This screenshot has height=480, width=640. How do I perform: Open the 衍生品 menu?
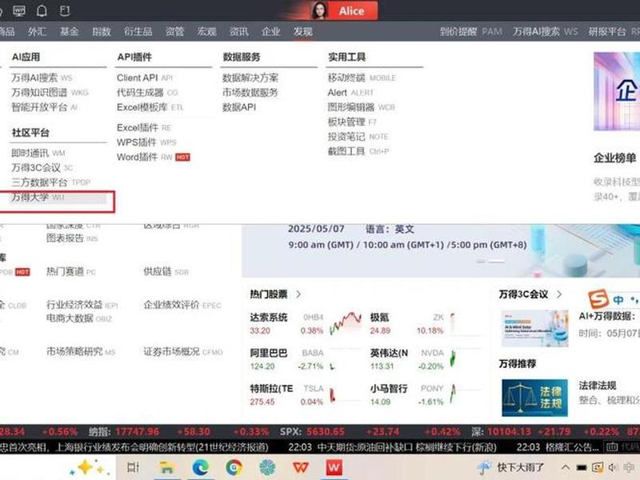(138, 31)
